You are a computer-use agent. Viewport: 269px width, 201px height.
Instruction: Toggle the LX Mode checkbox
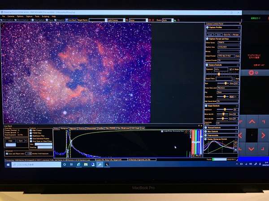click(x=230, y=69)
